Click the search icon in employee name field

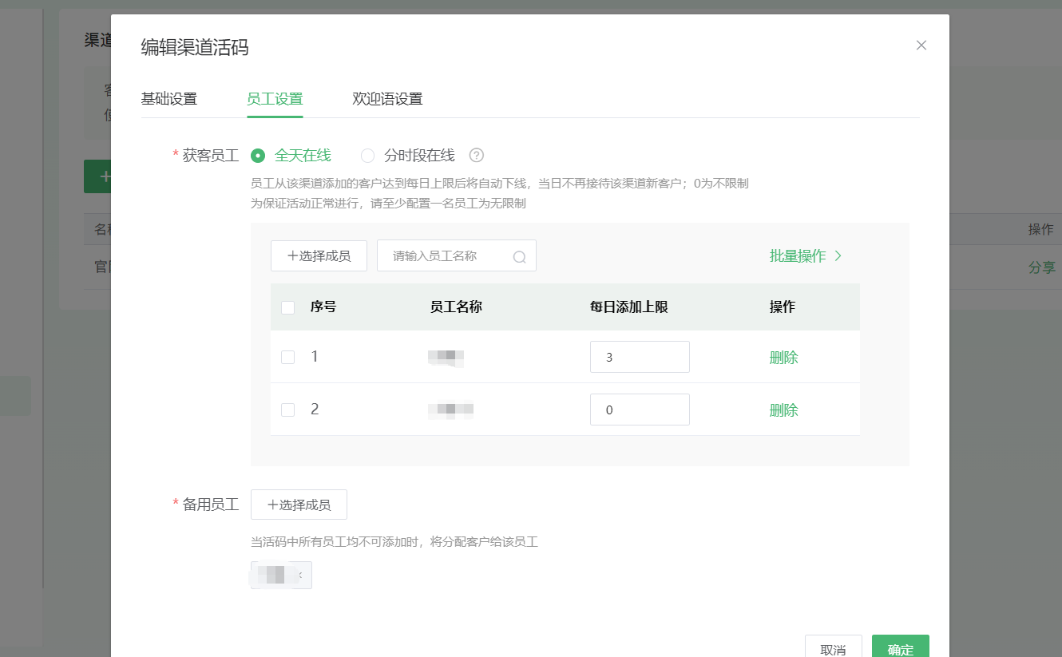tap(519, 256)
